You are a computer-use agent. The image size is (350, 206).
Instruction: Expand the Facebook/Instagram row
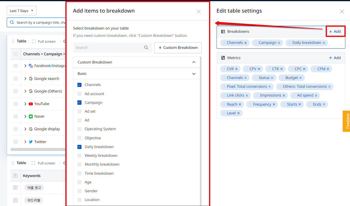(25, 66)
